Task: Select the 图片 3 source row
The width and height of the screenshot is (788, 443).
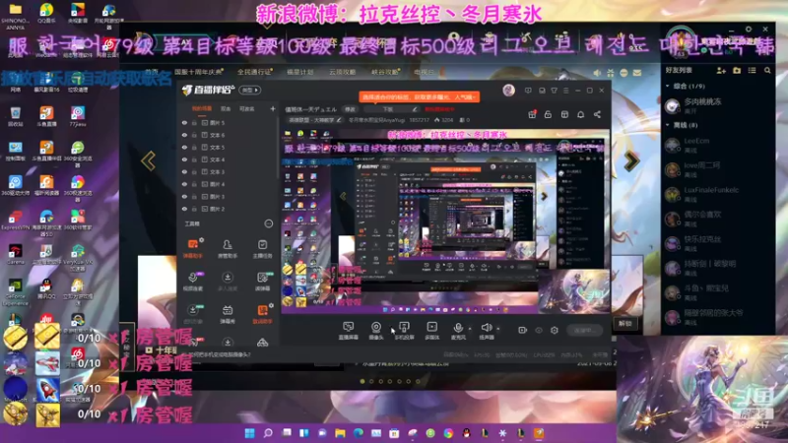Action: (x=229, y=196)
